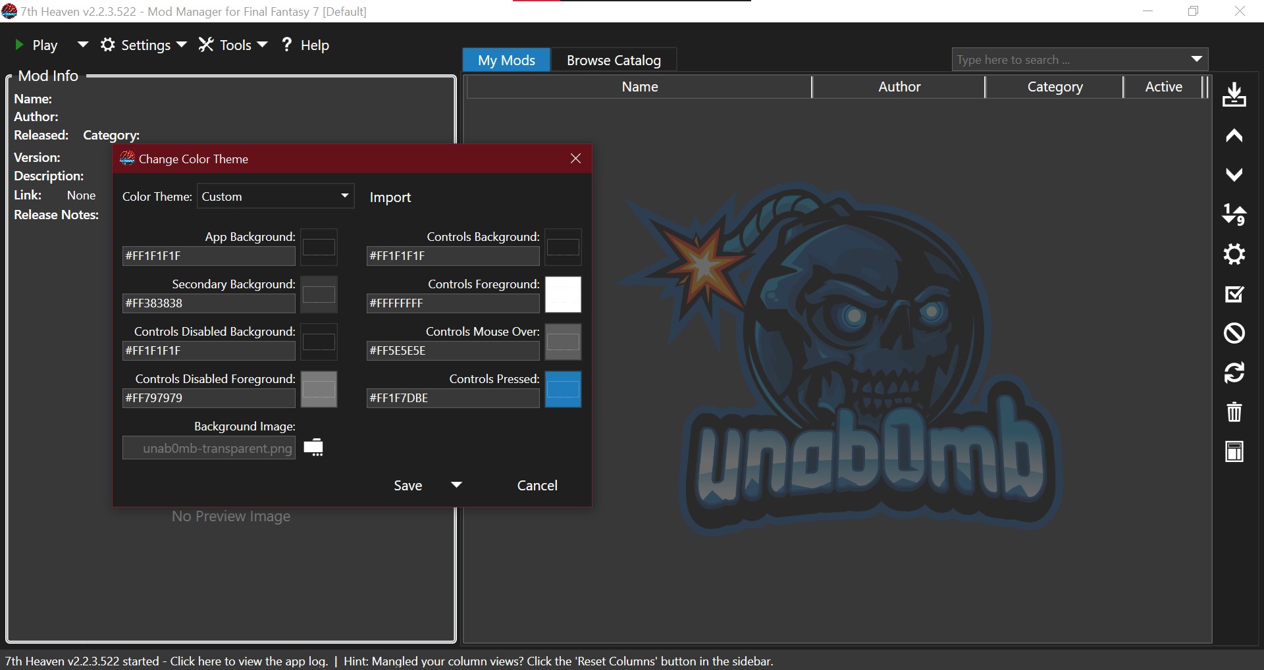Move selected mod up with the up arrow
This screenshot has height=670, width=1264.
pyautogui.click(x=1234, y=136)
